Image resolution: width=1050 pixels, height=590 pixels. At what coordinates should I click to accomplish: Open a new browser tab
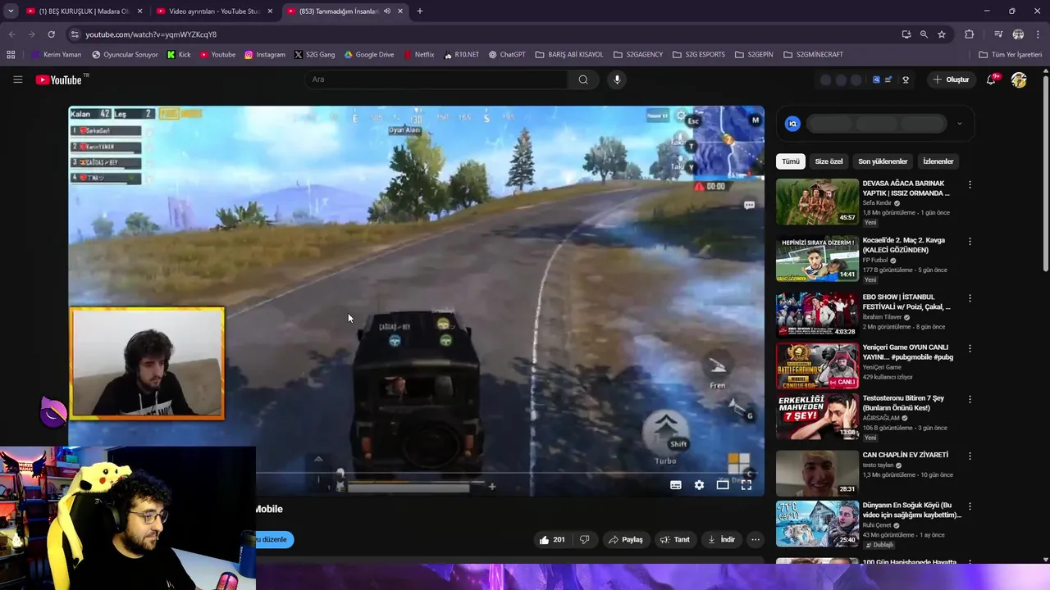pyautogui.click(x=420, y=11)
